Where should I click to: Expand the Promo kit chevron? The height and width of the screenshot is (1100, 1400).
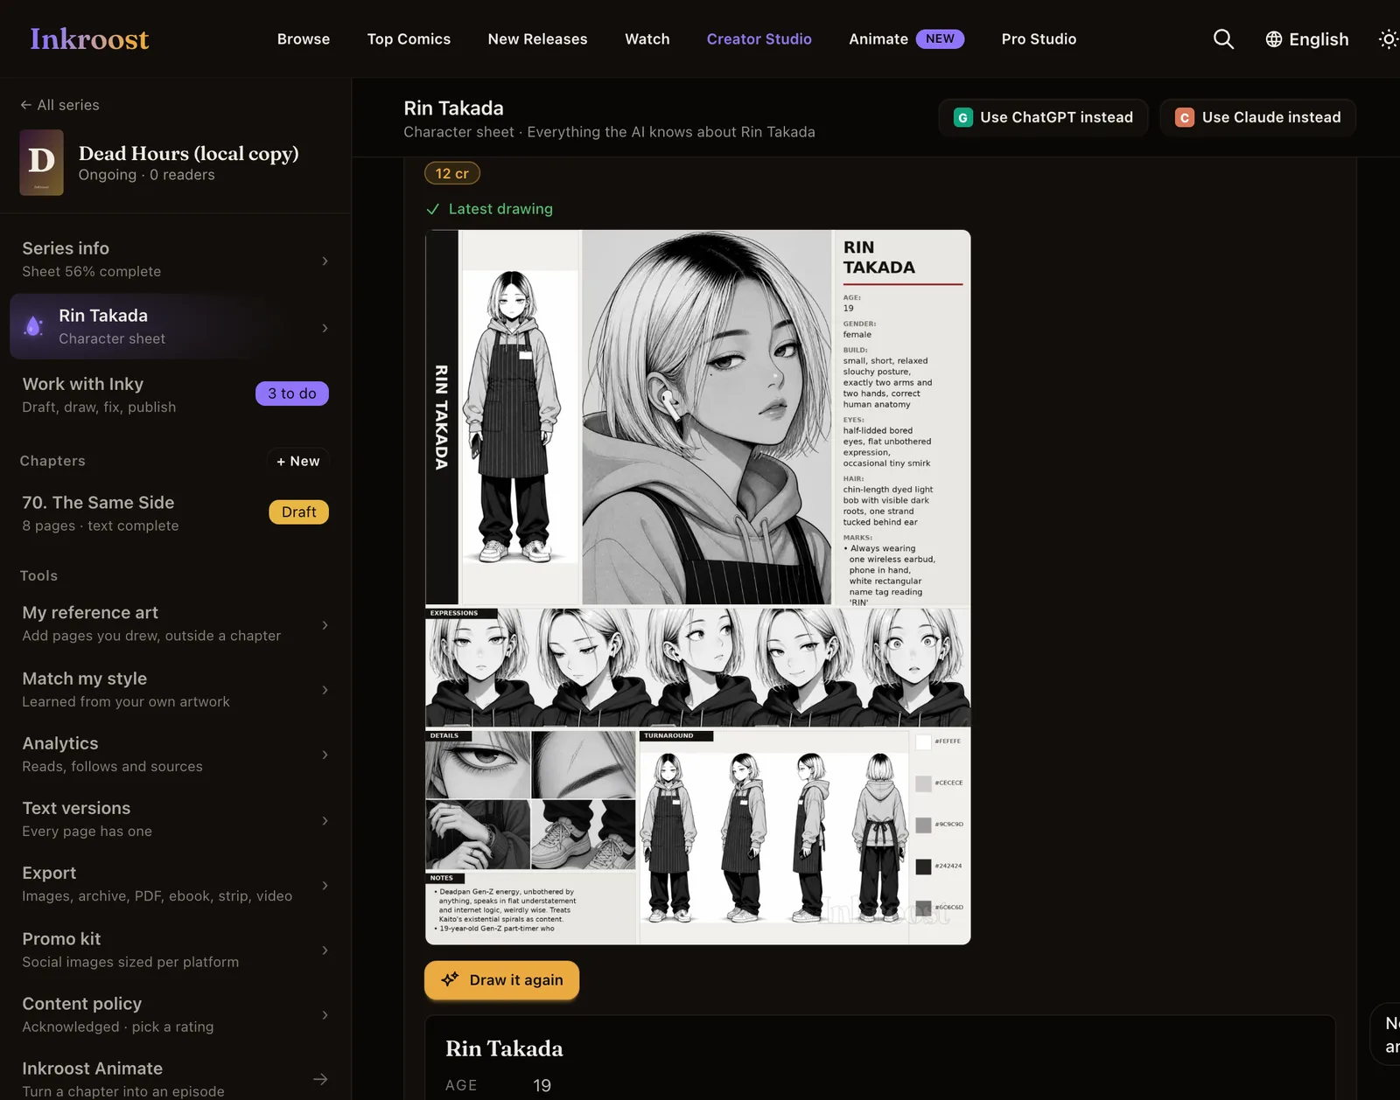click(x=325, y=950)
